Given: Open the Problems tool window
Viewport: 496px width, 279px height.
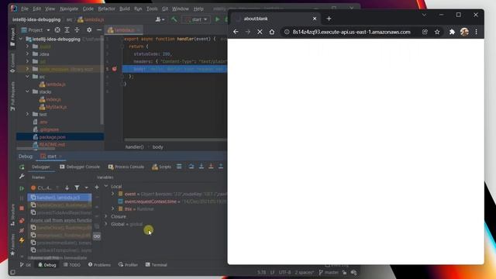Looking at the screenshot, I should coord(99,265).
